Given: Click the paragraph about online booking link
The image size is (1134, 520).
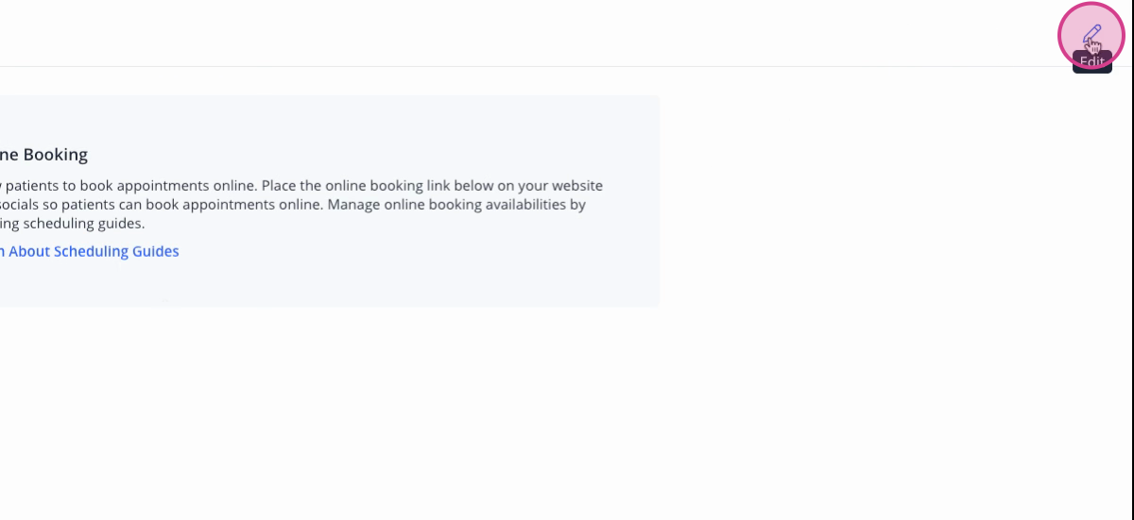Looking at the screenshot, I should [x=301, y=205].
